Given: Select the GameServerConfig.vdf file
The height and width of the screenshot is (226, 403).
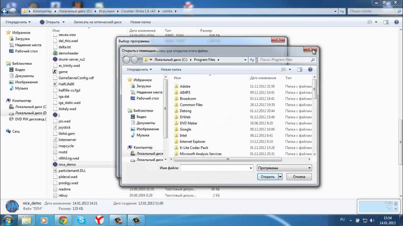Looking at the screenshot, I should (x=76, y=78).
